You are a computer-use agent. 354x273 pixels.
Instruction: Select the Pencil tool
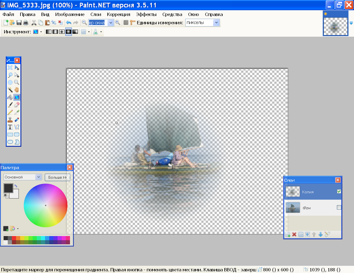pyautogui.click(x=10, y=112)
